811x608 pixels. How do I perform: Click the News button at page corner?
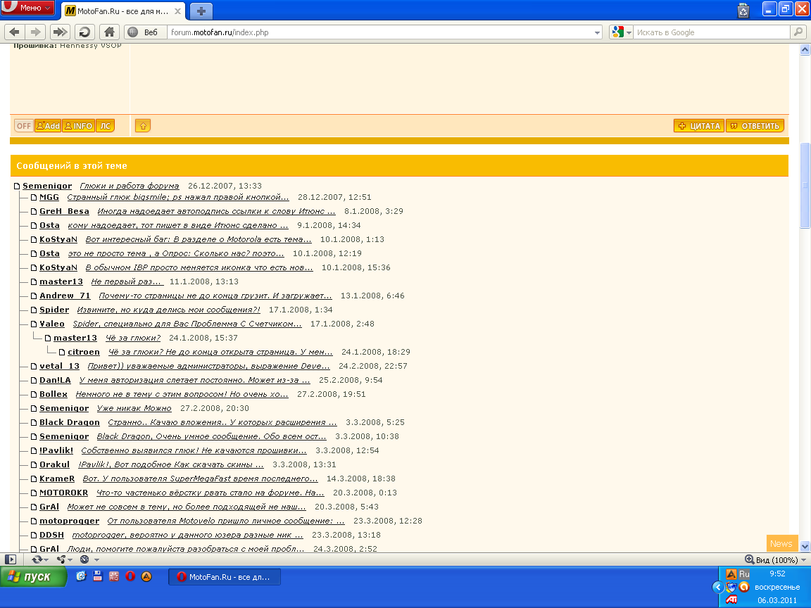coord(781,543)
